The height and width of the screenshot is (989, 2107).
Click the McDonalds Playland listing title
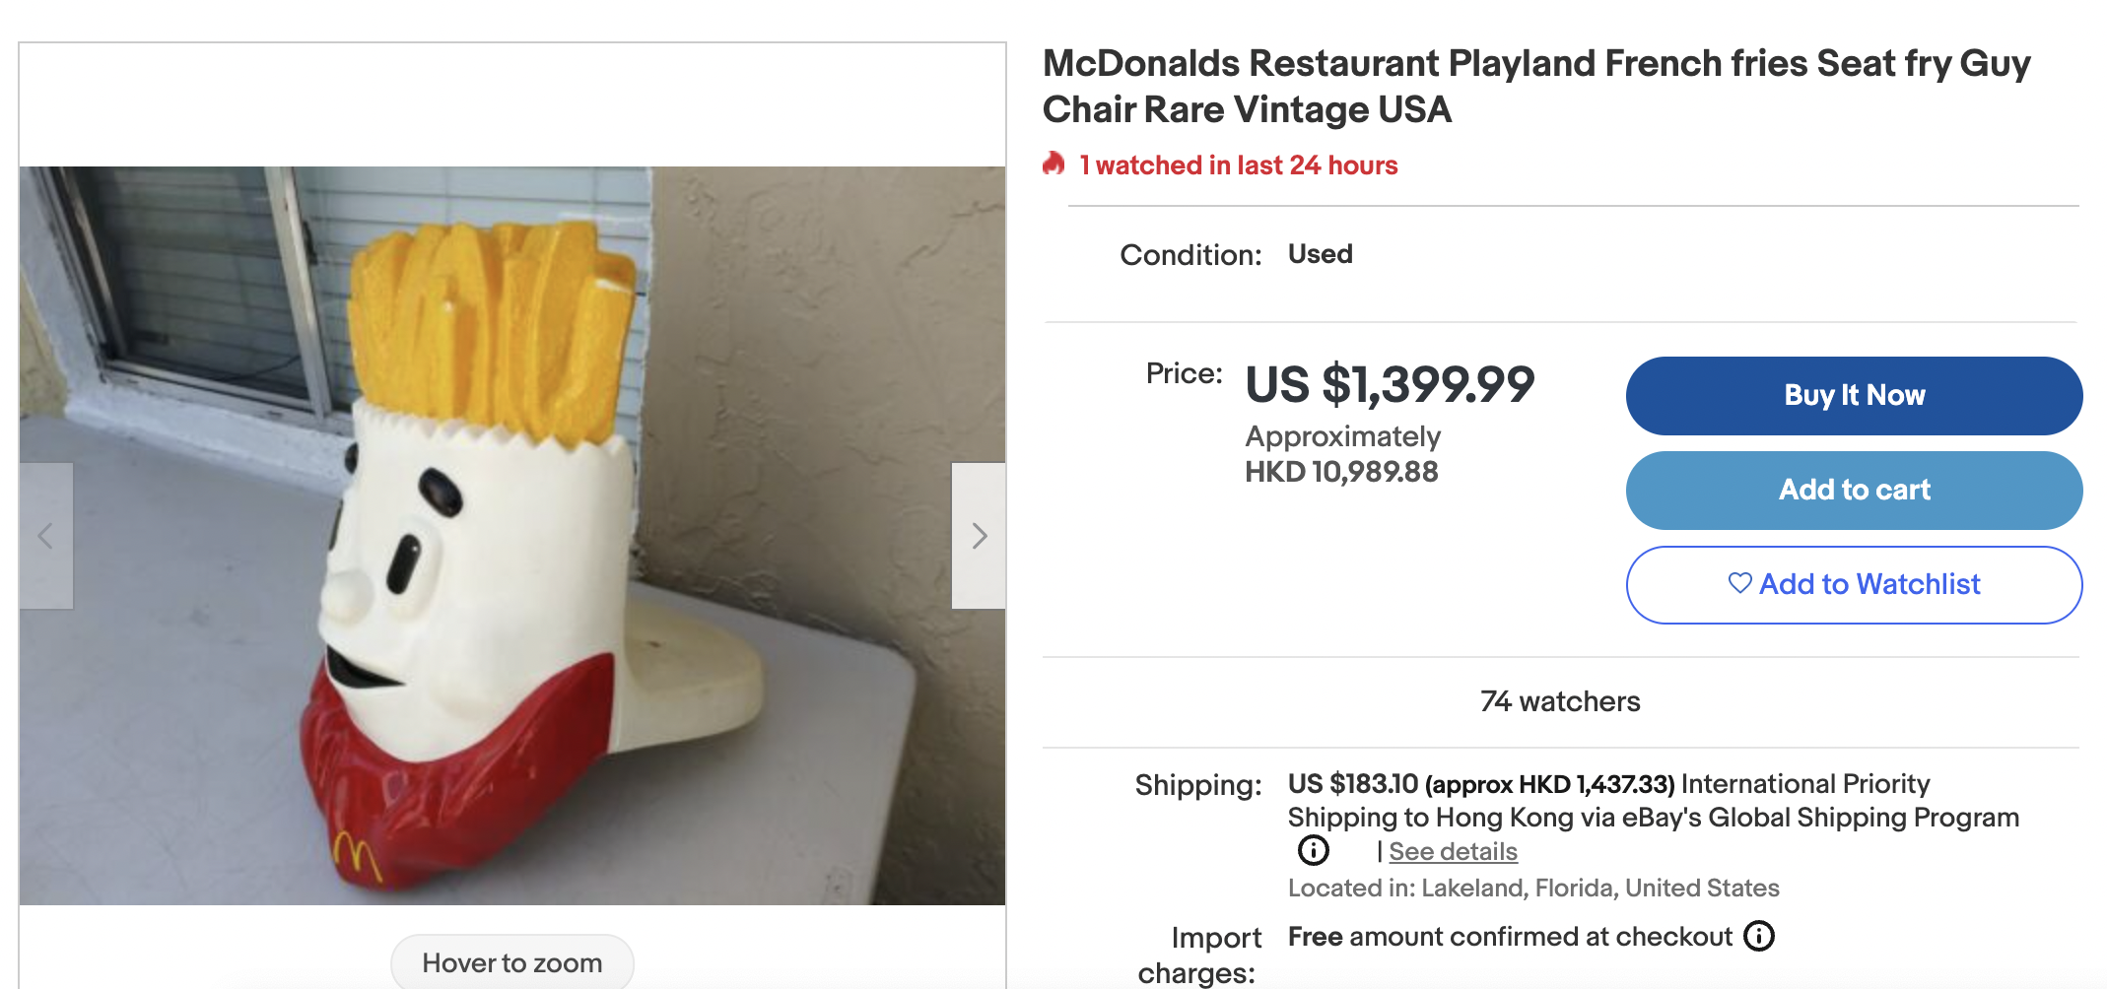click(x=1536, y=87)
